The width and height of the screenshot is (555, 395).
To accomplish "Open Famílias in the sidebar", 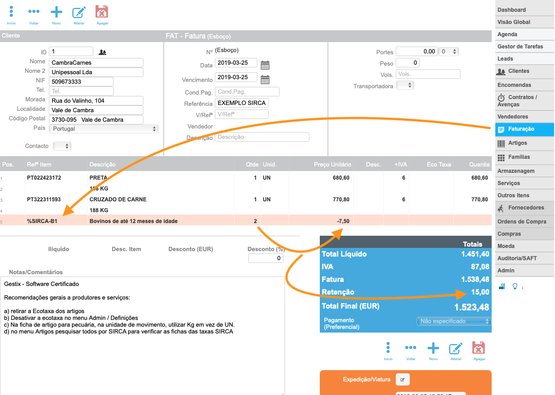I will pos(524,157).
